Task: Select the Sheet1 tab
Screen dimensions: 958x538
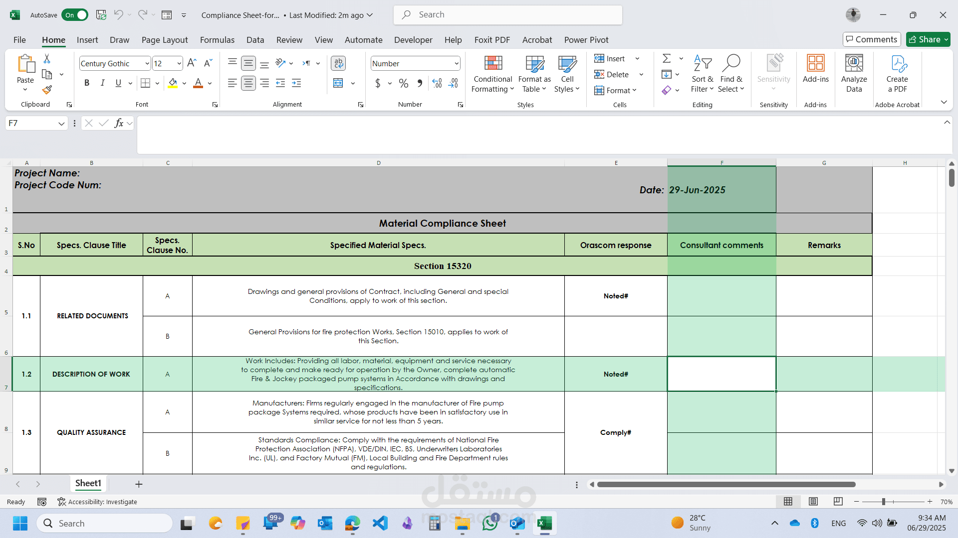Action: point(88,483)
